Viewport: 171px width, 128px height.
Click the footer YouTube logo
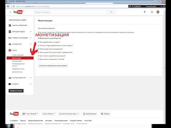14,114
